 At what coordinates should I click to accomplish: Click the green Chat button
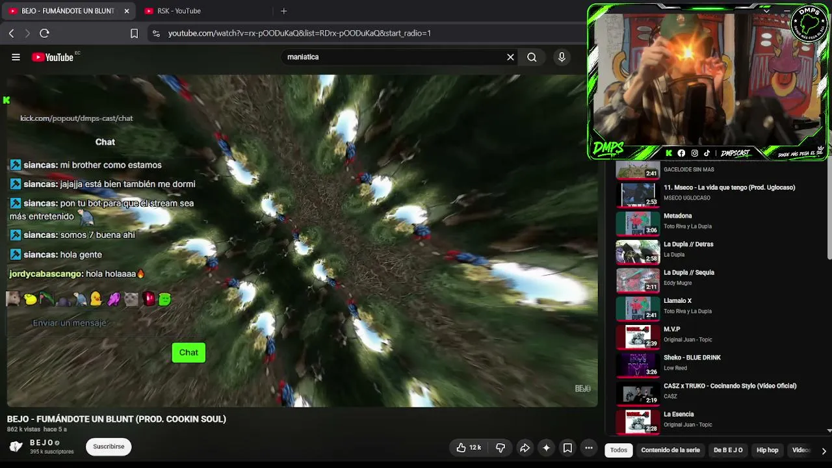(x=188, y=352)
